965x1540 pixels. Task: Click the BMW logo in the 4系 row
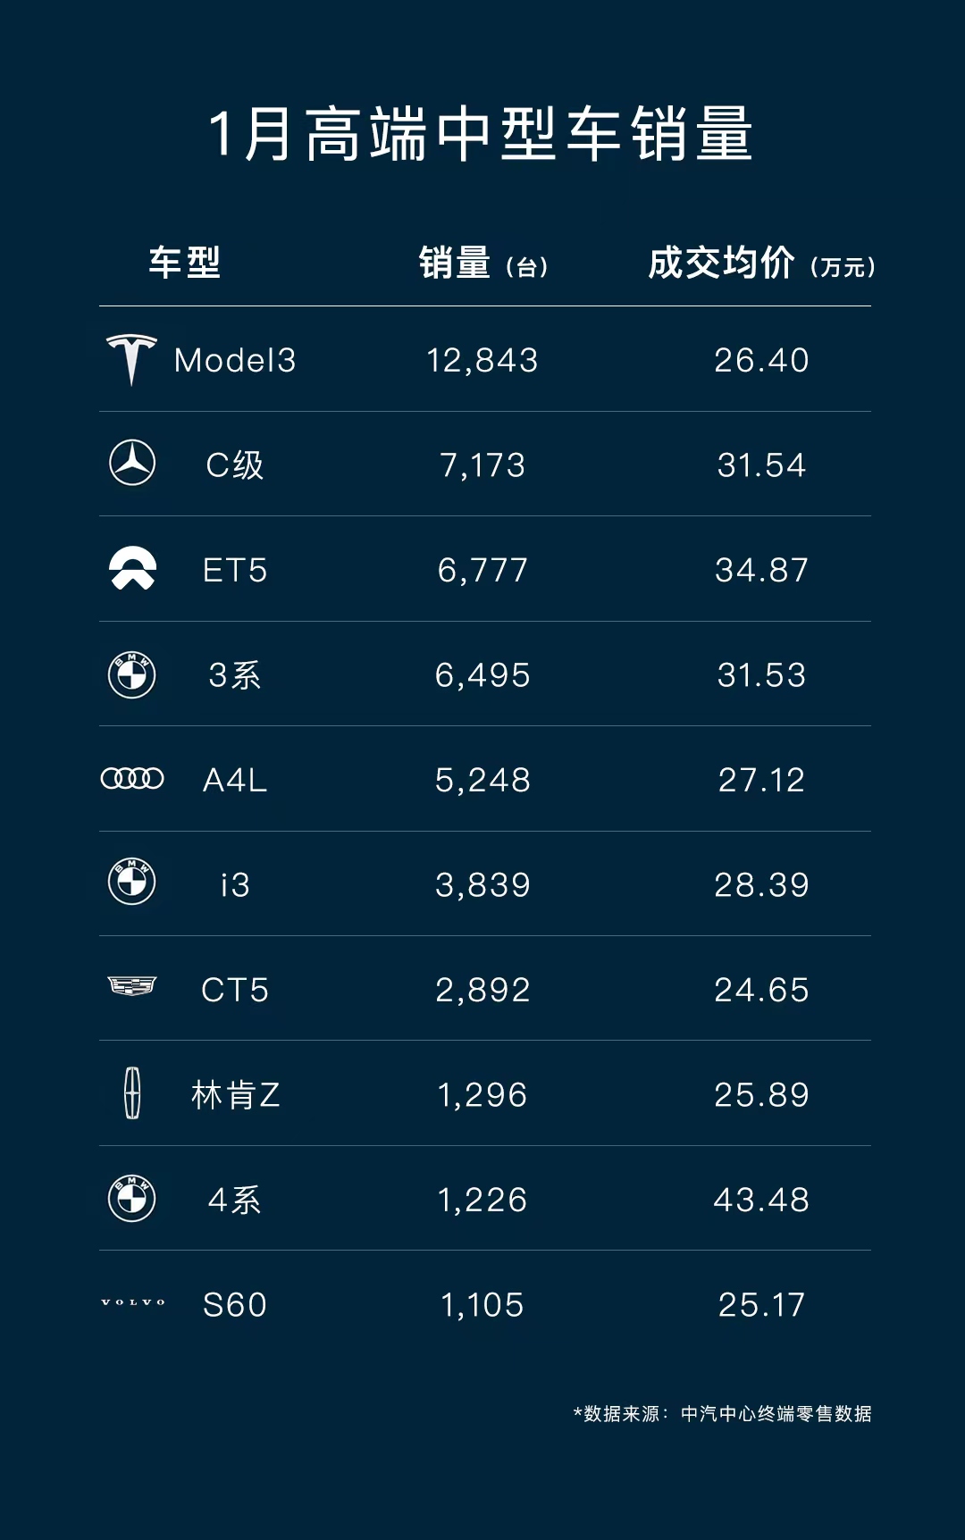[x=132, y=1198]
